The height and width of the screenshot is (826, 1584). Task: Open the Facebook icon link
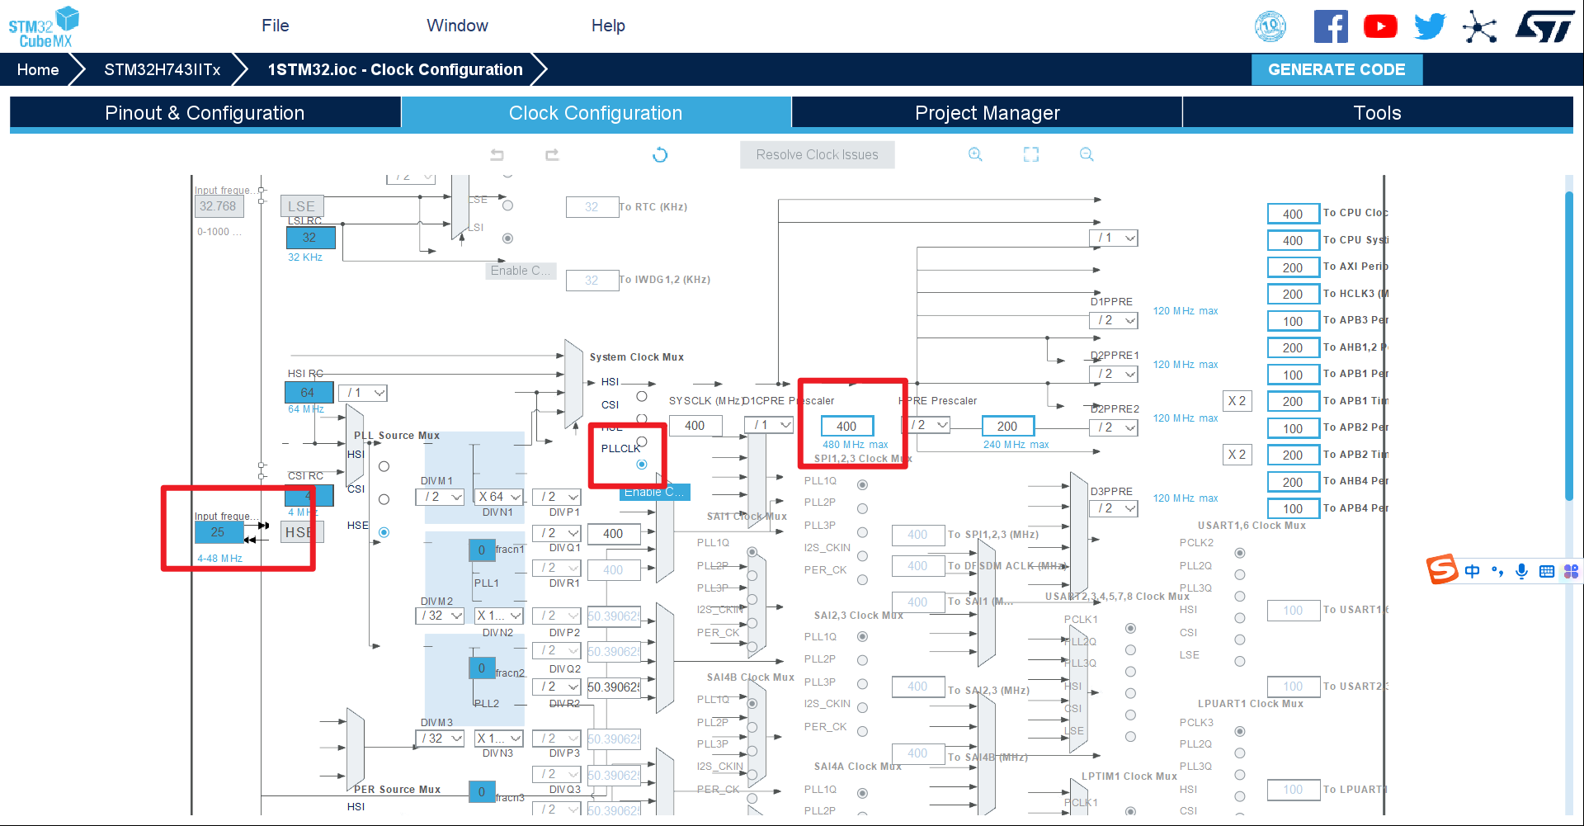point(1331,26)
